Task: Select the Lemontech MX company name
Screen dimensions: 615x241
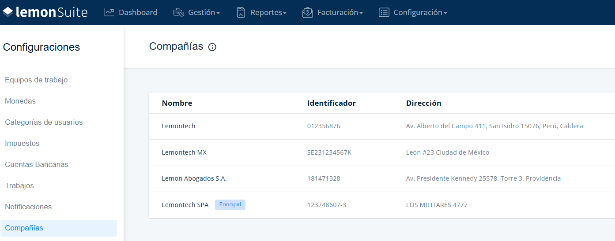Action: pyautogui.click(x=184, y=152)
